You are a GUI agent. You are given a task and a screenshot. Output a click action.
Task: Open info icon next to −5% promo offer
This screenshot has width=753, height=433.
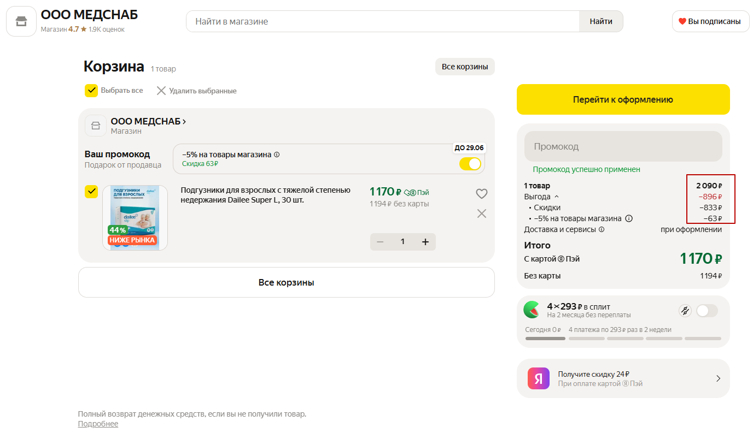click(276, 155)
